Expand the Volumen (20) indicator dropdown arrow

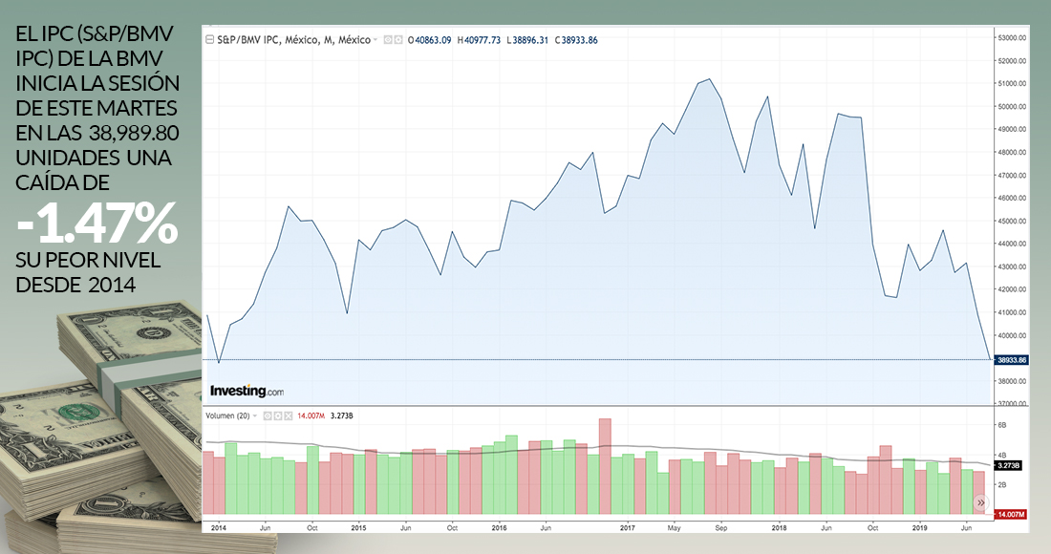255,416
